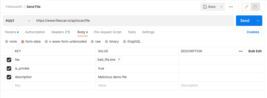Uncheck the is_private row checkbox

click(9, 68)
